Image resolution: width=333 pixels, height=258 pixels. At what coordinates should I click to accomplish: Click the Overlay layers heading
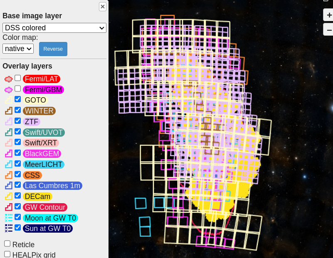pos(27,66)
